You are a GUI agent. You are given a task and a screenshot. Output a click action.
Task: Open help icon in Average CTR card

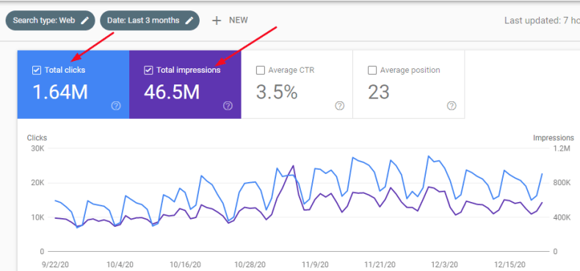[x=340, y=106]
